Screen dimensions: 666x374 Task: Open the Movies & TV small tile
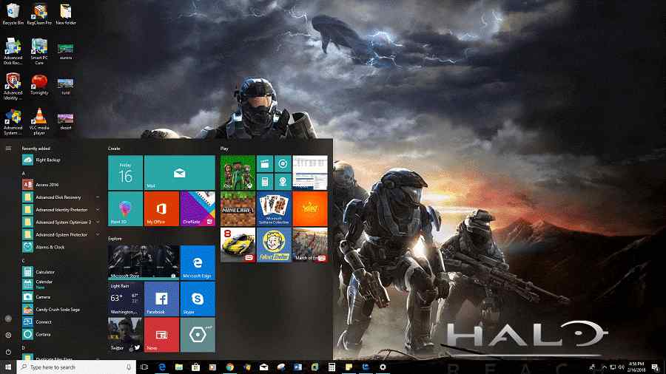pos(265,163)
